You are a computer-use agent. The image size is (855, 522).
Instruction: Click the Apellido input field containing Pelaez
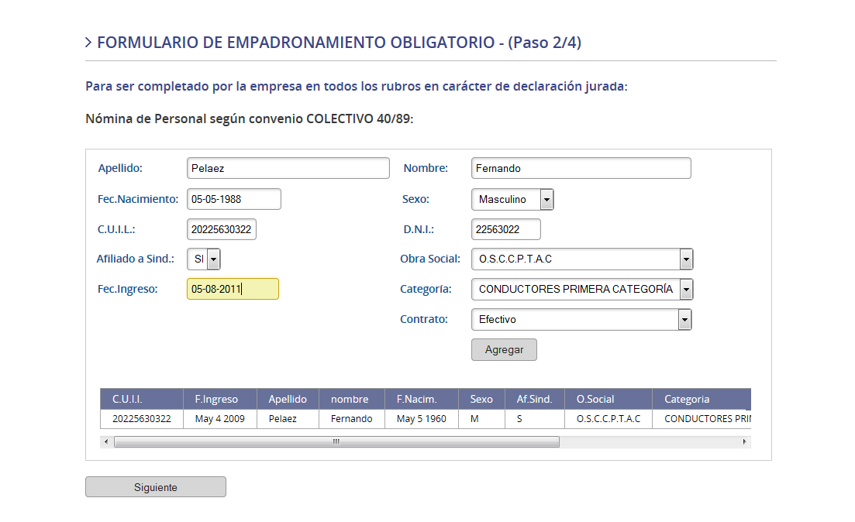[x=288, y=168]
